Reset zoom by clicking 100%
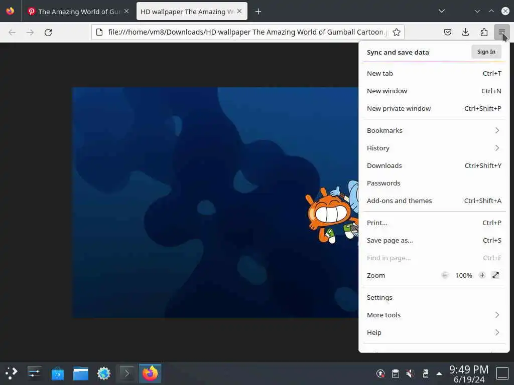The width and height of the screenshot is (514, 385). point(463,275)
